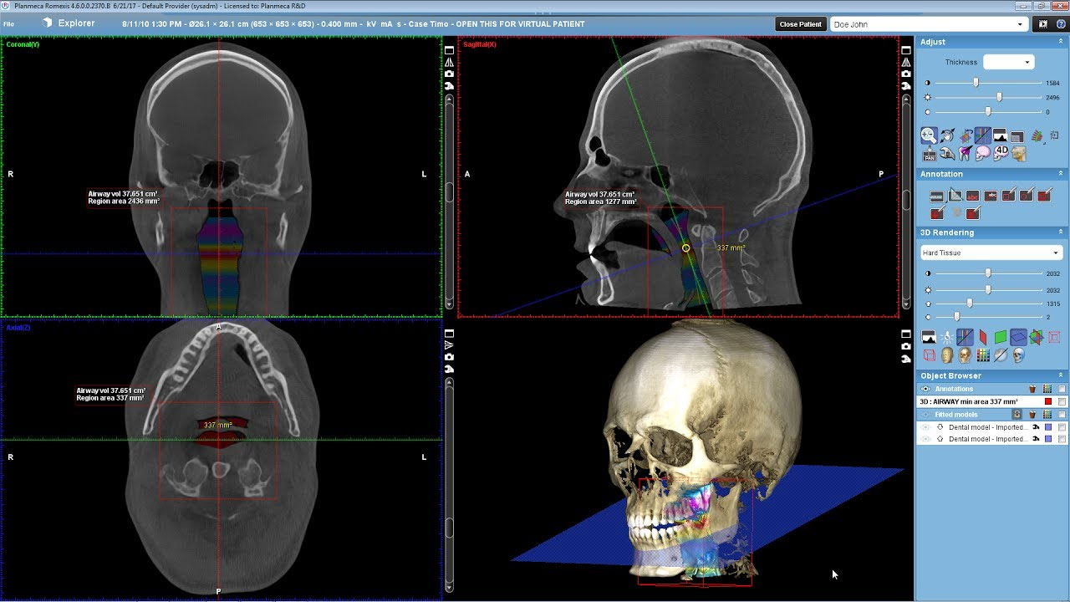Tick the Fitted models checkbox
The width and height of the screenshot is (1070, 602).
click(x=1062, y=415)
